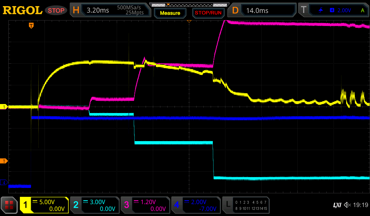370x216 pixels.
Task: Toggle channel 1 with the yellow 5.00V label
Action: [44, 205]
